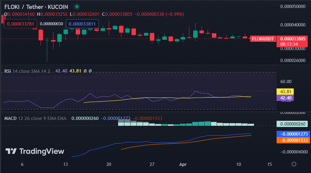Select the Apr label on the time axis
Screen dimensions: 311x173
(183, 164)
